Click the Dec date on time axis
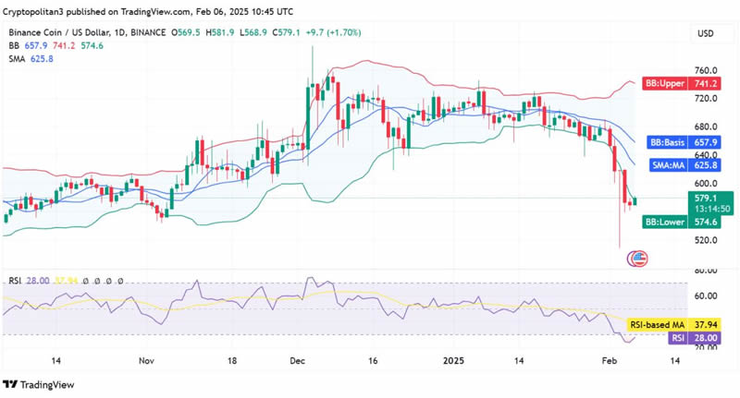 click(x=296, y=362)
